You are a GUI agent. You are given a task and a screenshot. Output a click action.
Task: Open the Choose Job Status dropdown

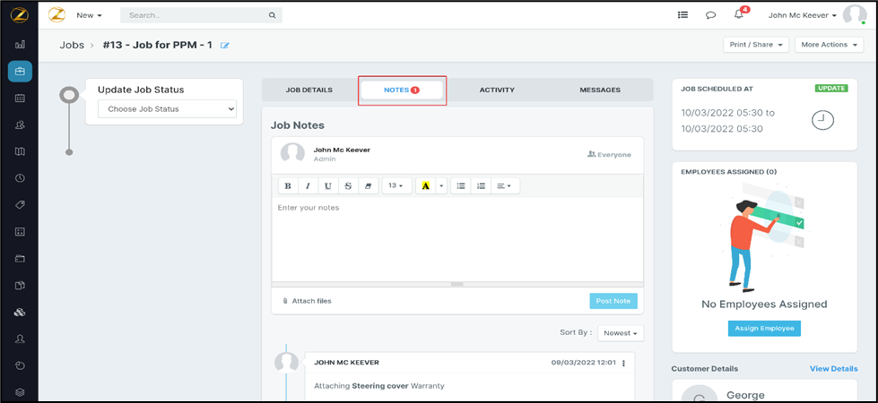167,109
